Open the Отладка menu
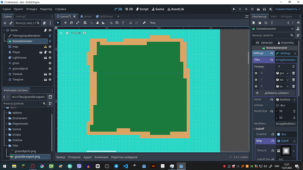Screen dimensions: 303x170 (32, 9)
